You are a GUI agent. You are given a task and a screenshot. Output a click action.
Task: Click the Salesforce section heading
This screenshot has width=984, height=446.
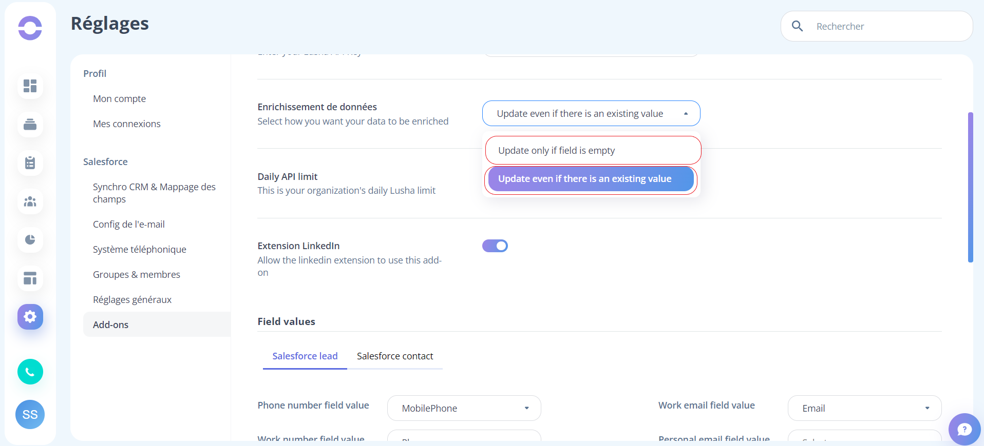click(x=105, y=161)
